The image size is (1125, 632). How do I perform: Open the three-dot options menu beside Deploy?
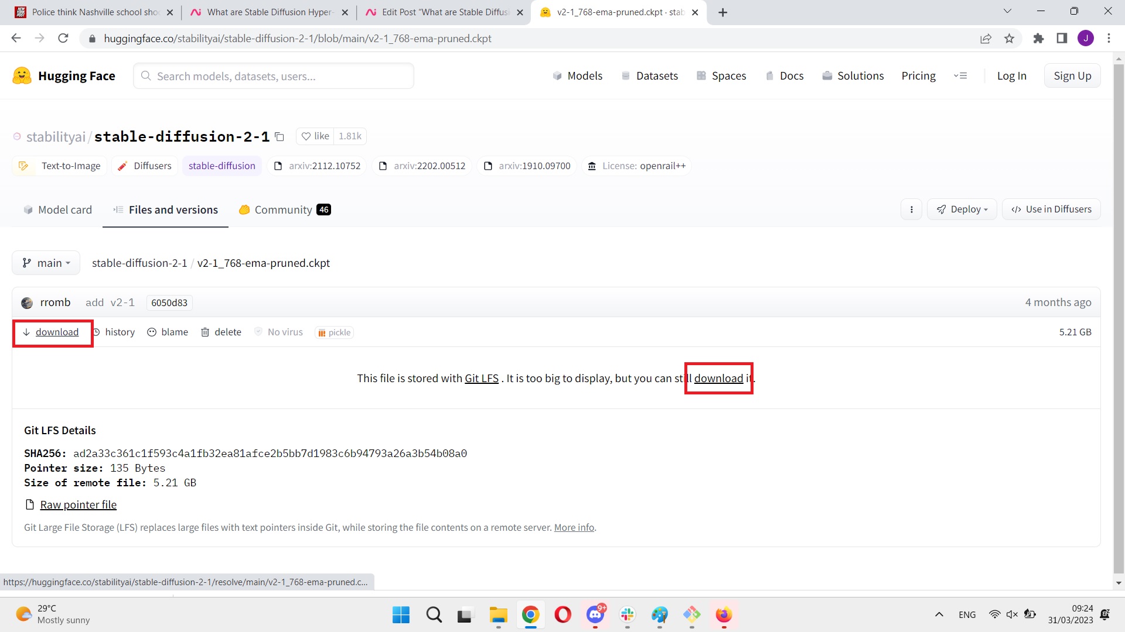click(x=911, y=209)
